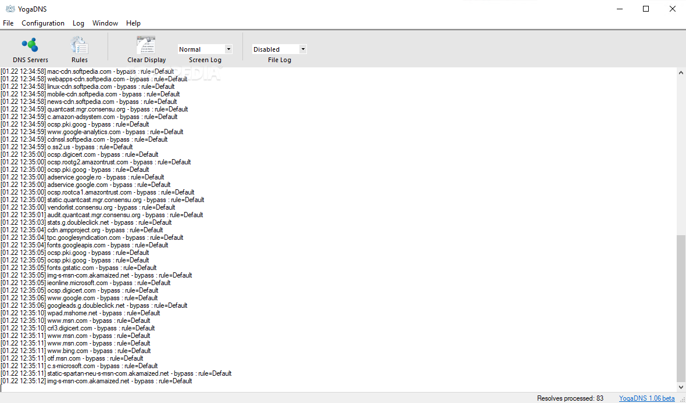
Task: Select the c.s-microsoft.com log line
Action: point(80,366)
